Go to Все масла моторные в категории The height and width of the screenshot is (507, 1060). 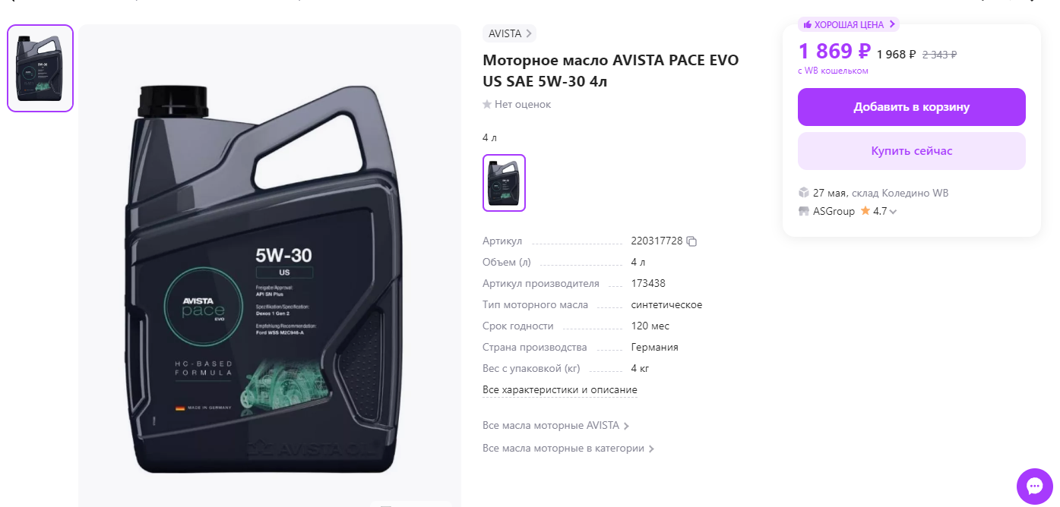568,449
